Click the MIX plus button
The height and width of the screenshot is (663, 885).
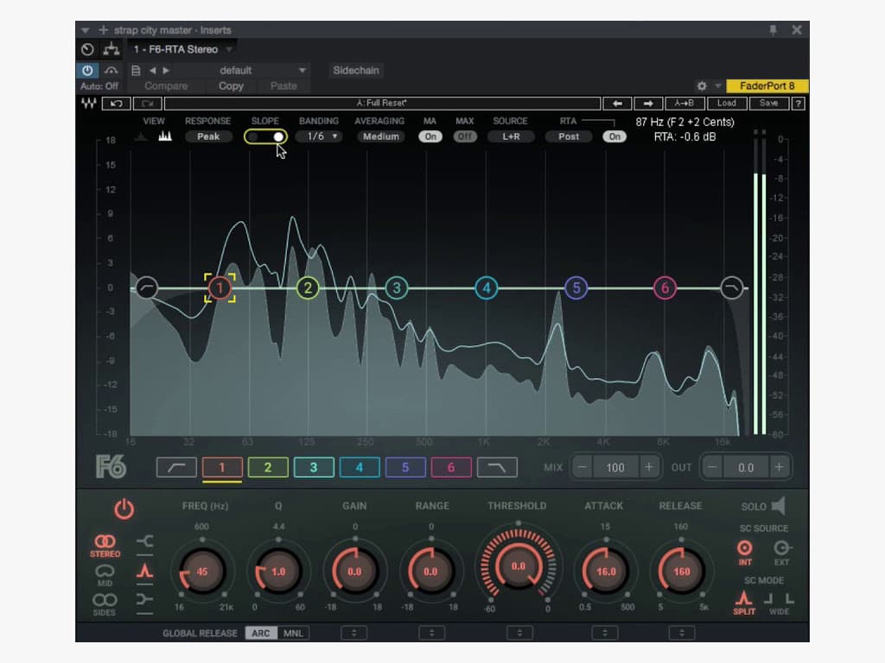coord(649,467)
